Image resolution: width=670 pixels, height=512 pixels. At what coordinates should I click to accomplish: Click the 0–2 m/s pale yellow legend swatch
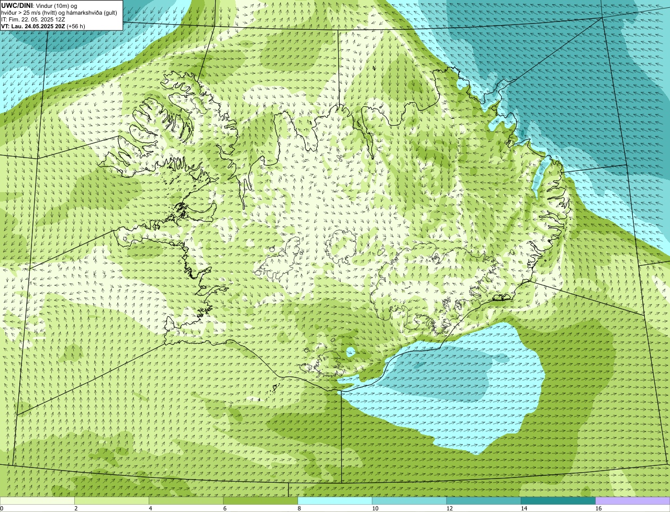[x=37, y=500]
